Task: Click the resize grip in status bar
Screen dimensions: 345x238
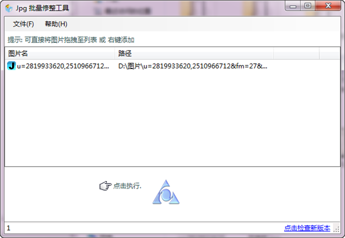Action: [336, 229]
